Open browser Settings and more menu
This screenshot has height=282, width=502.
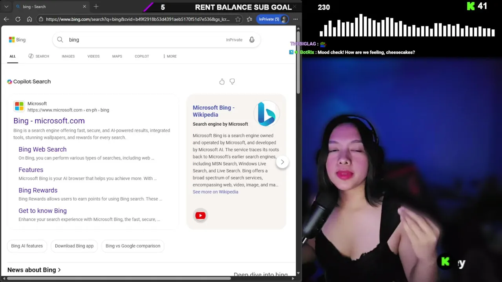[295, 19]
